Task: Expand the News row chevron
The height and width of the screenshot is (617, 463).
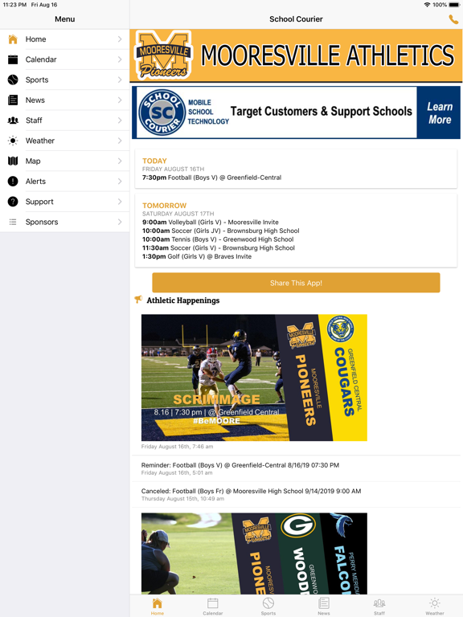Action: coord(120,100)
